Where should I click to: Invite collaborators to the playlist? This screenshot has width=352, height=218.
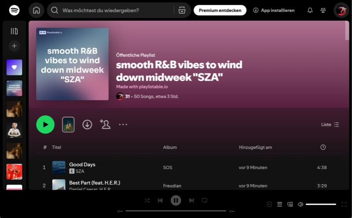pyautogui.click(x=105, y=125)
